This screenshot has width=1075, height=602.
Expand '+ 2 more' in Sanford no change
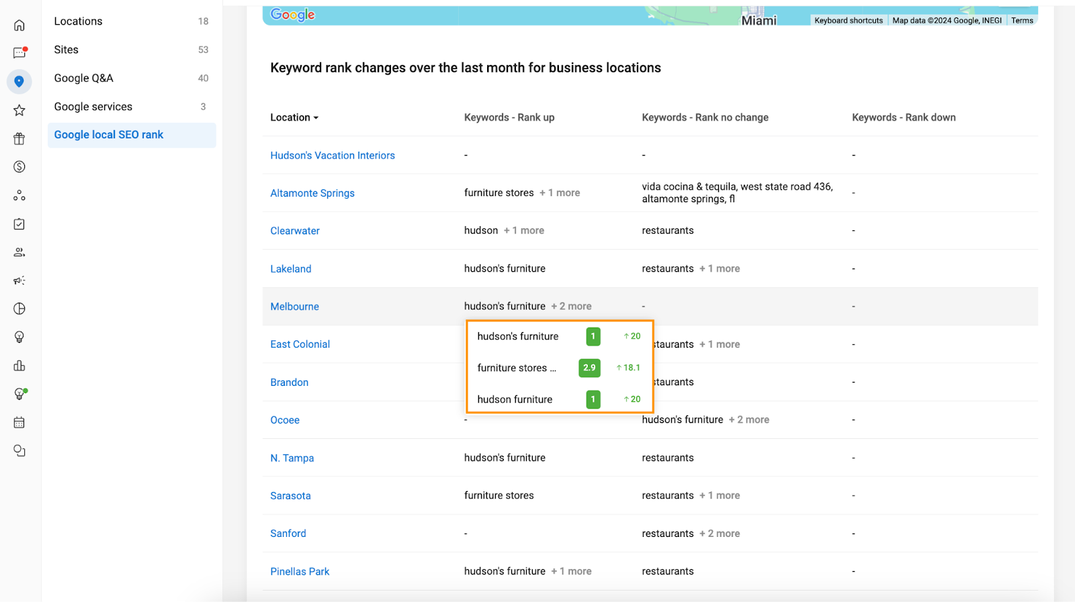coord(720,534)
